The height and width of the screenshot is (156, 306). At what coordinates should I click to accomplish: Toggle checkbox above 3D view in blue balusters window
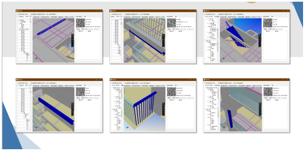tap(155, 86)
